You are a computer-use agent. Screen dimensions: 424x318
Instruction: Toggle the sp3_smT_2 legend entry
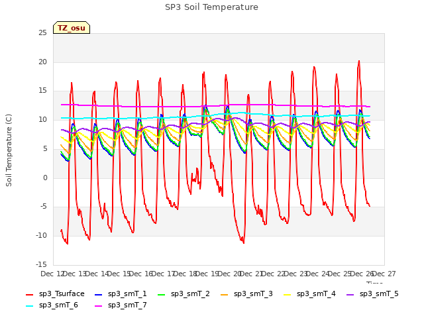[184, 294]
